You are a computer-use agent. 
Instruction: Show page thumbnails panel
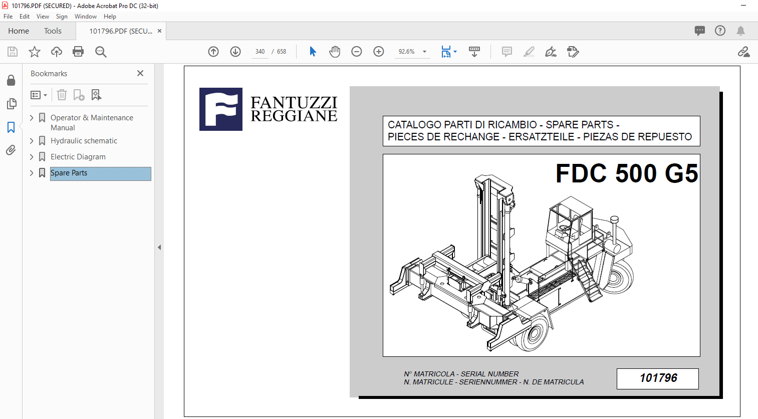pos(11,104)
